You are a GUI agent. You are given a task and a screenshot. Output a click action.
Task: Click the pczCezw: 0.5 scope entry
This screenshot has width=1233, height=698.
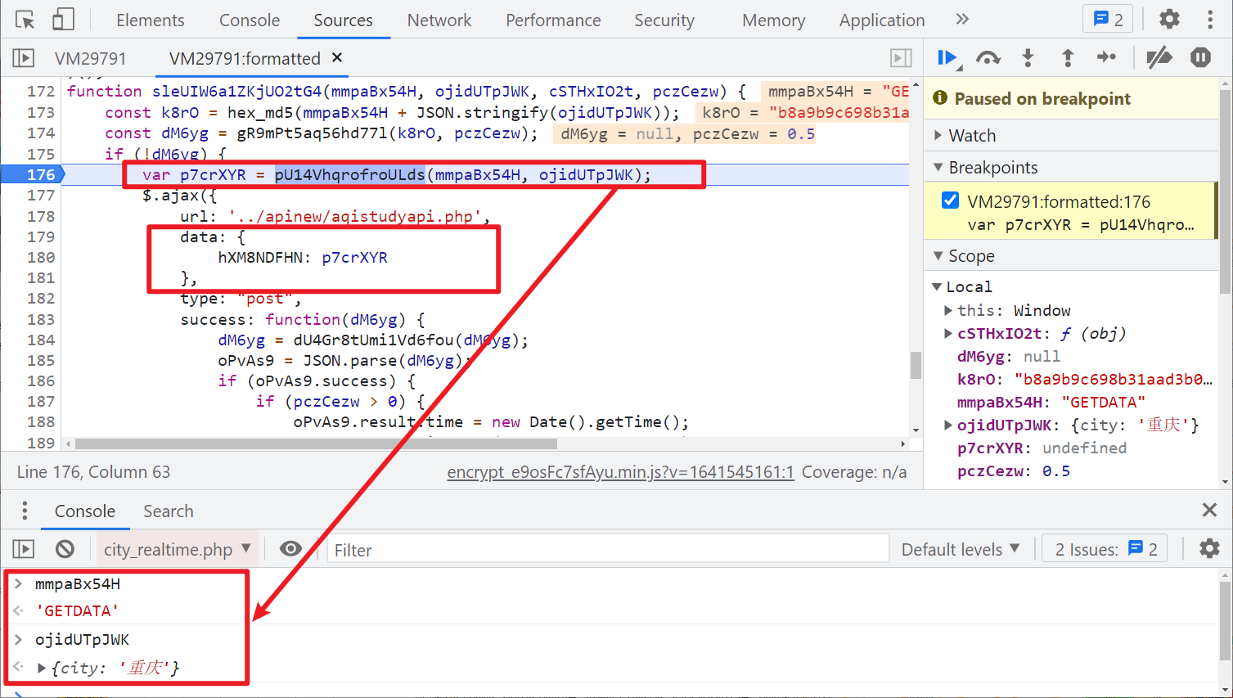pyautogui.click(x=1014, y=471)
